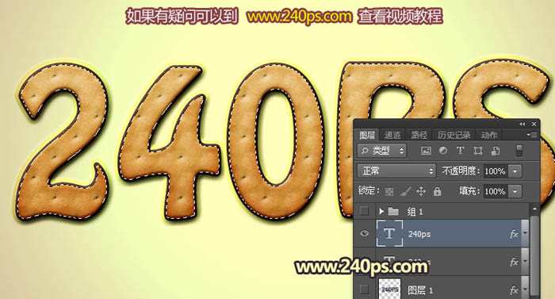Click the 不透明度 label

pyautogui.click(x=461, y=171)
